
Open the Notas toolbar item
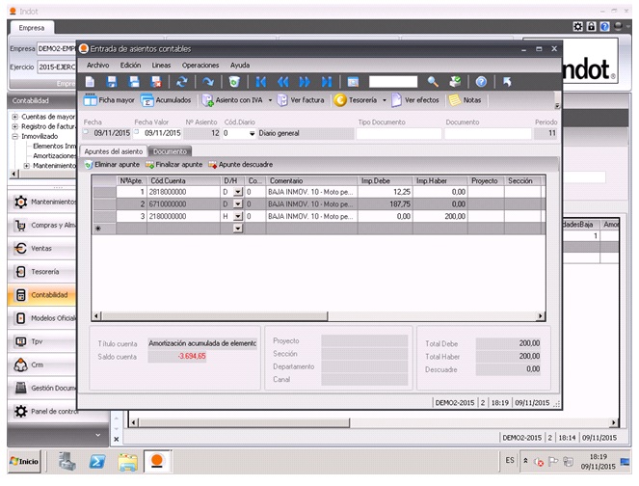(465, 99)
